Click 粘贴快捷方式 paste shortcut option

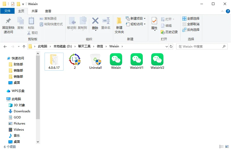51,24
